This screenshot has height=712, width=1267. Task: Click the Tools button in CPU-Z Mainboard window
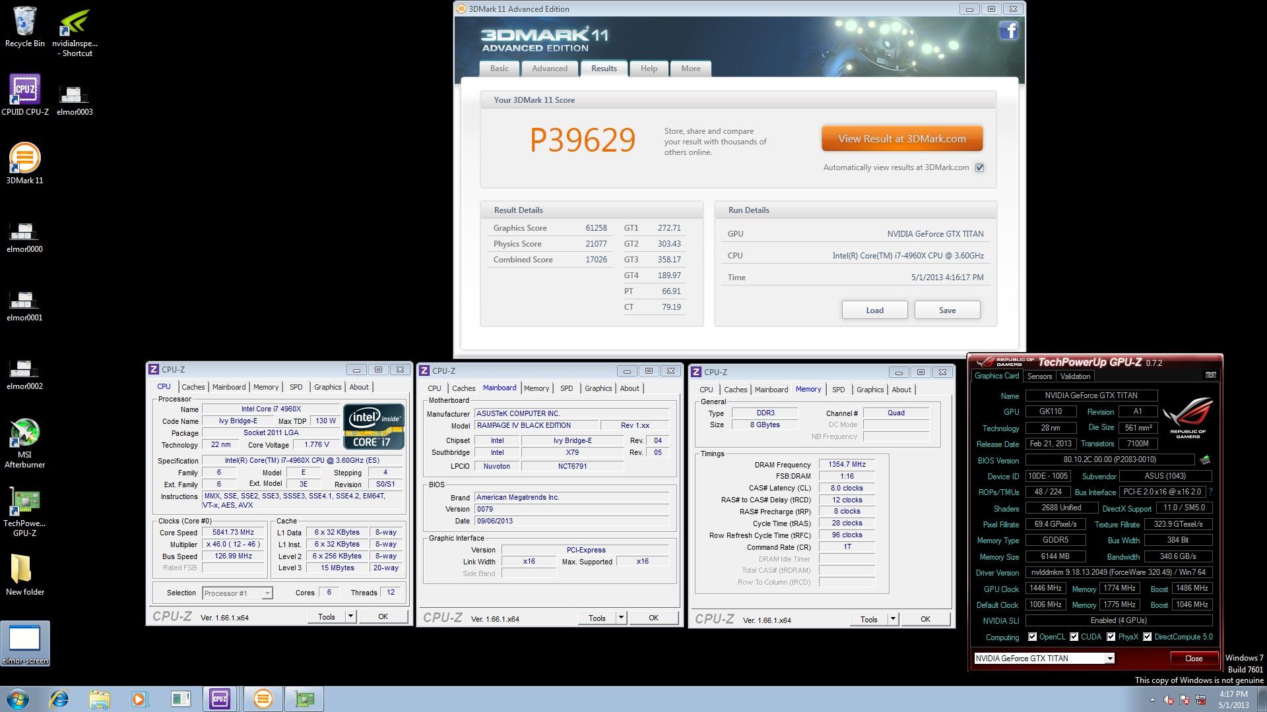click(x=597, y=618)
